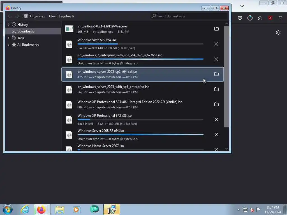The width and height of the screenshot is (287, 215).
Task: Click the taskbar clock showing 8:57 PM
Action: pos(273,210)
